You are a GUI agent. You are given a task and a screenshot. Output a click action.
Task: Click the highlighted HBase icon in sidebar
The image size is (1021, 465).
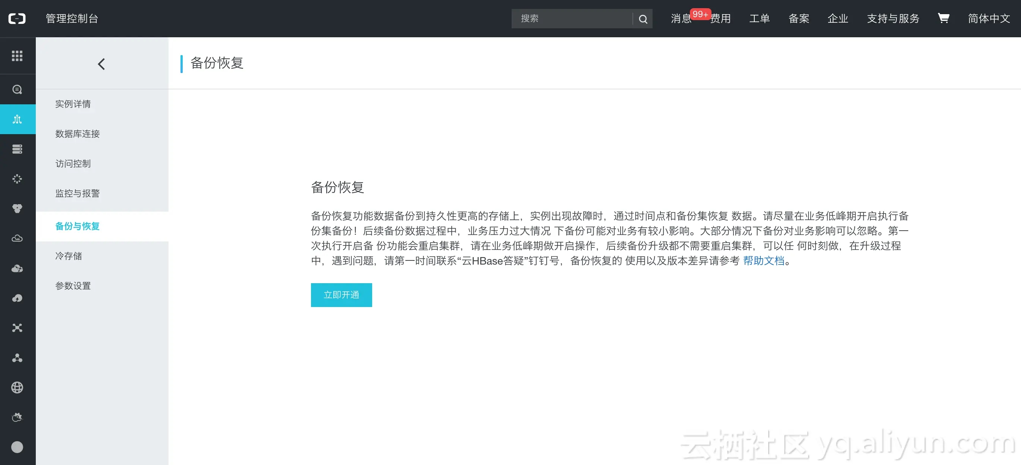coord(17,119)
